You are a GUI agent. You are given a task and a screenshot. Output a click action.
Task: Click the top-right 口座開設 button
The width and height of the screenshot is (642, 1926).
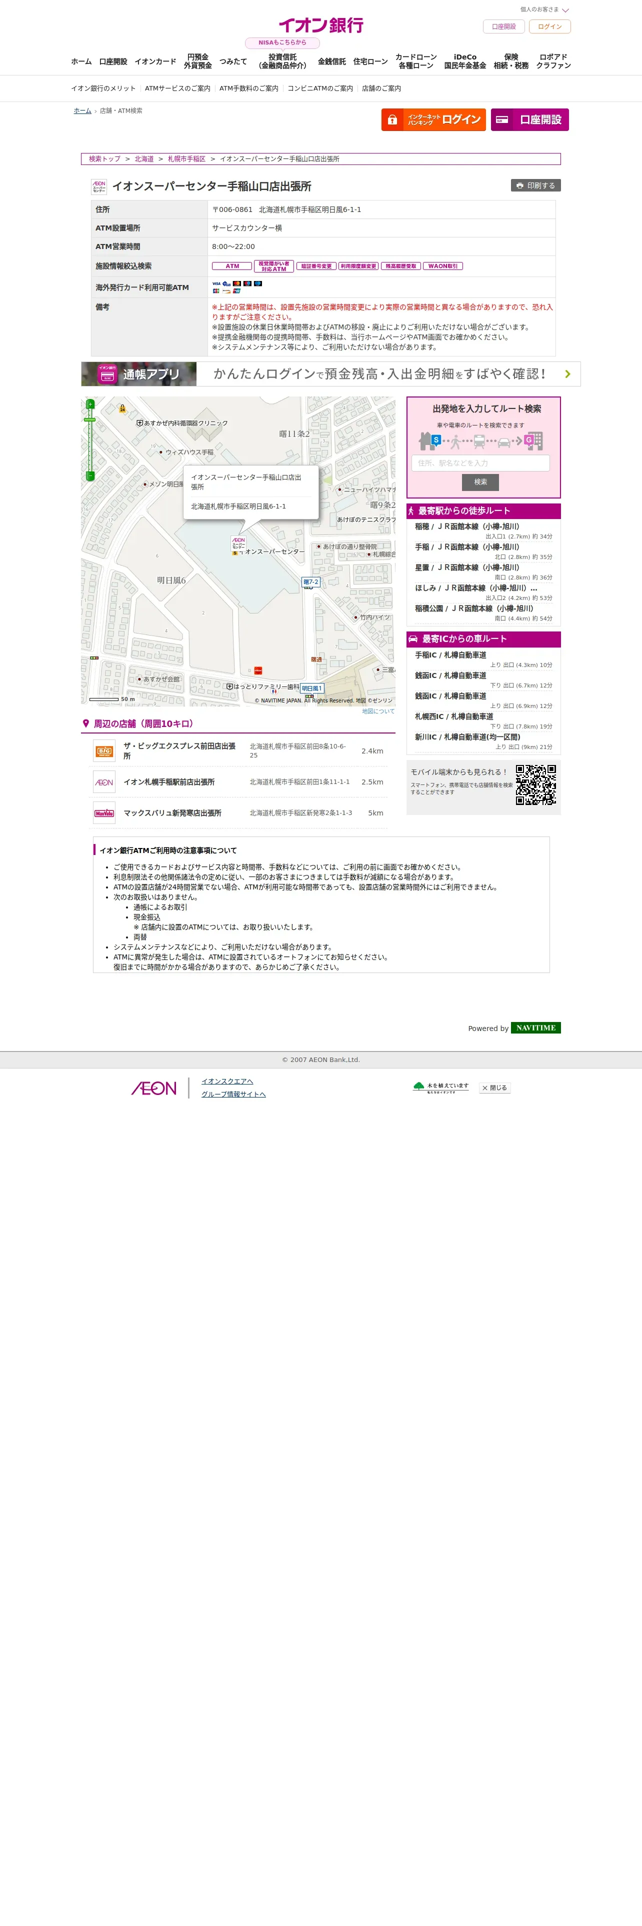pos(503,26)
